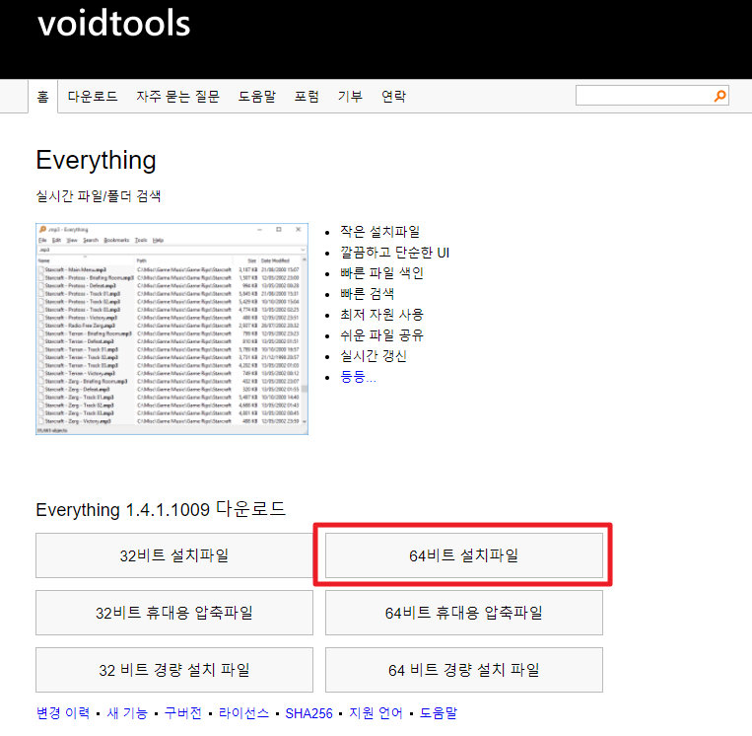Open the SHA256 link
The height and width of the screenshot is (736, 752).
pos(308,713)
